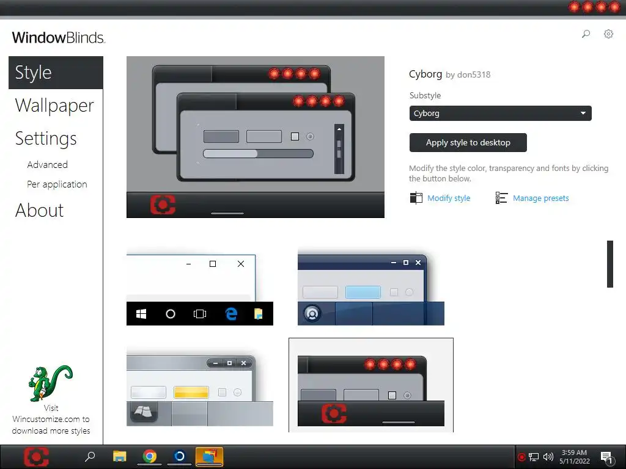The height and width of the screenshot is (469, 626).
Task: Click the Modify style link
Action: [x=449, y=198]
